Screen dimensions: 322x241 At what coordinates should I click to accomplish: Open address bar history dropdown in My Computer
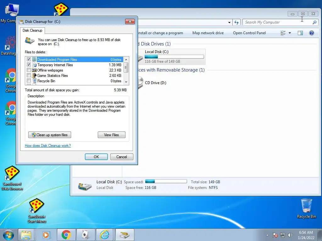(x=229, y=22)
